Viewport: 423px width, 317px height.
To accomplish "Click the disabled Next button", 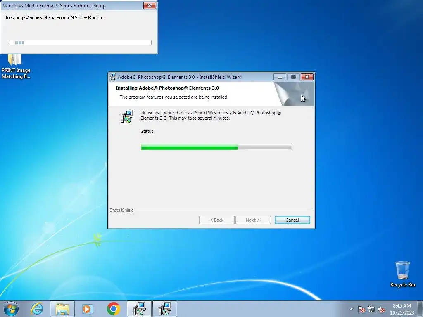I will click(x=253, y=220).
